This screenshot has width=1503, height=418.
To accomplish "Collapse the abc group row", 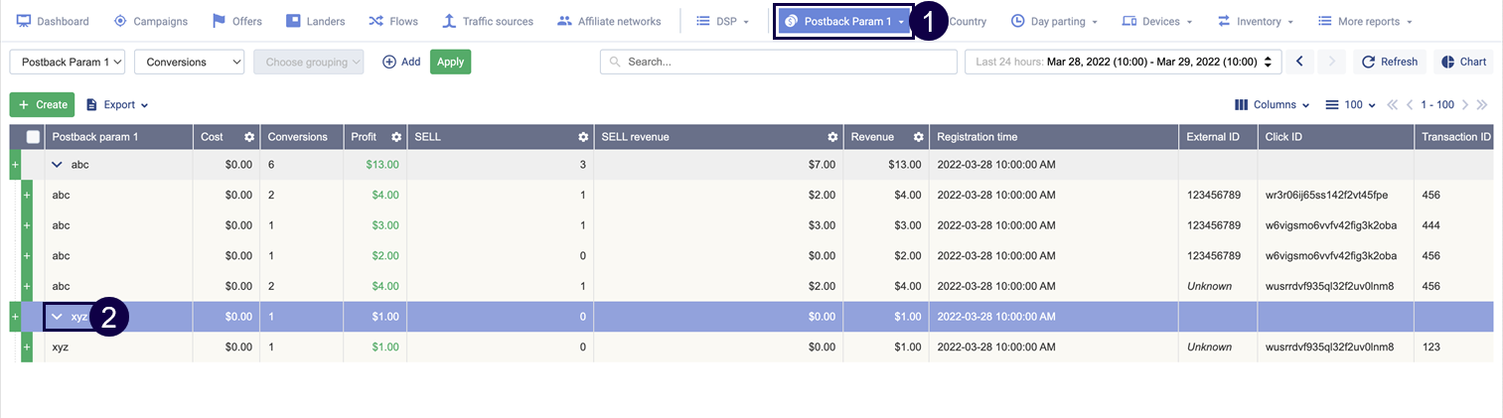I will pos(57,165).
